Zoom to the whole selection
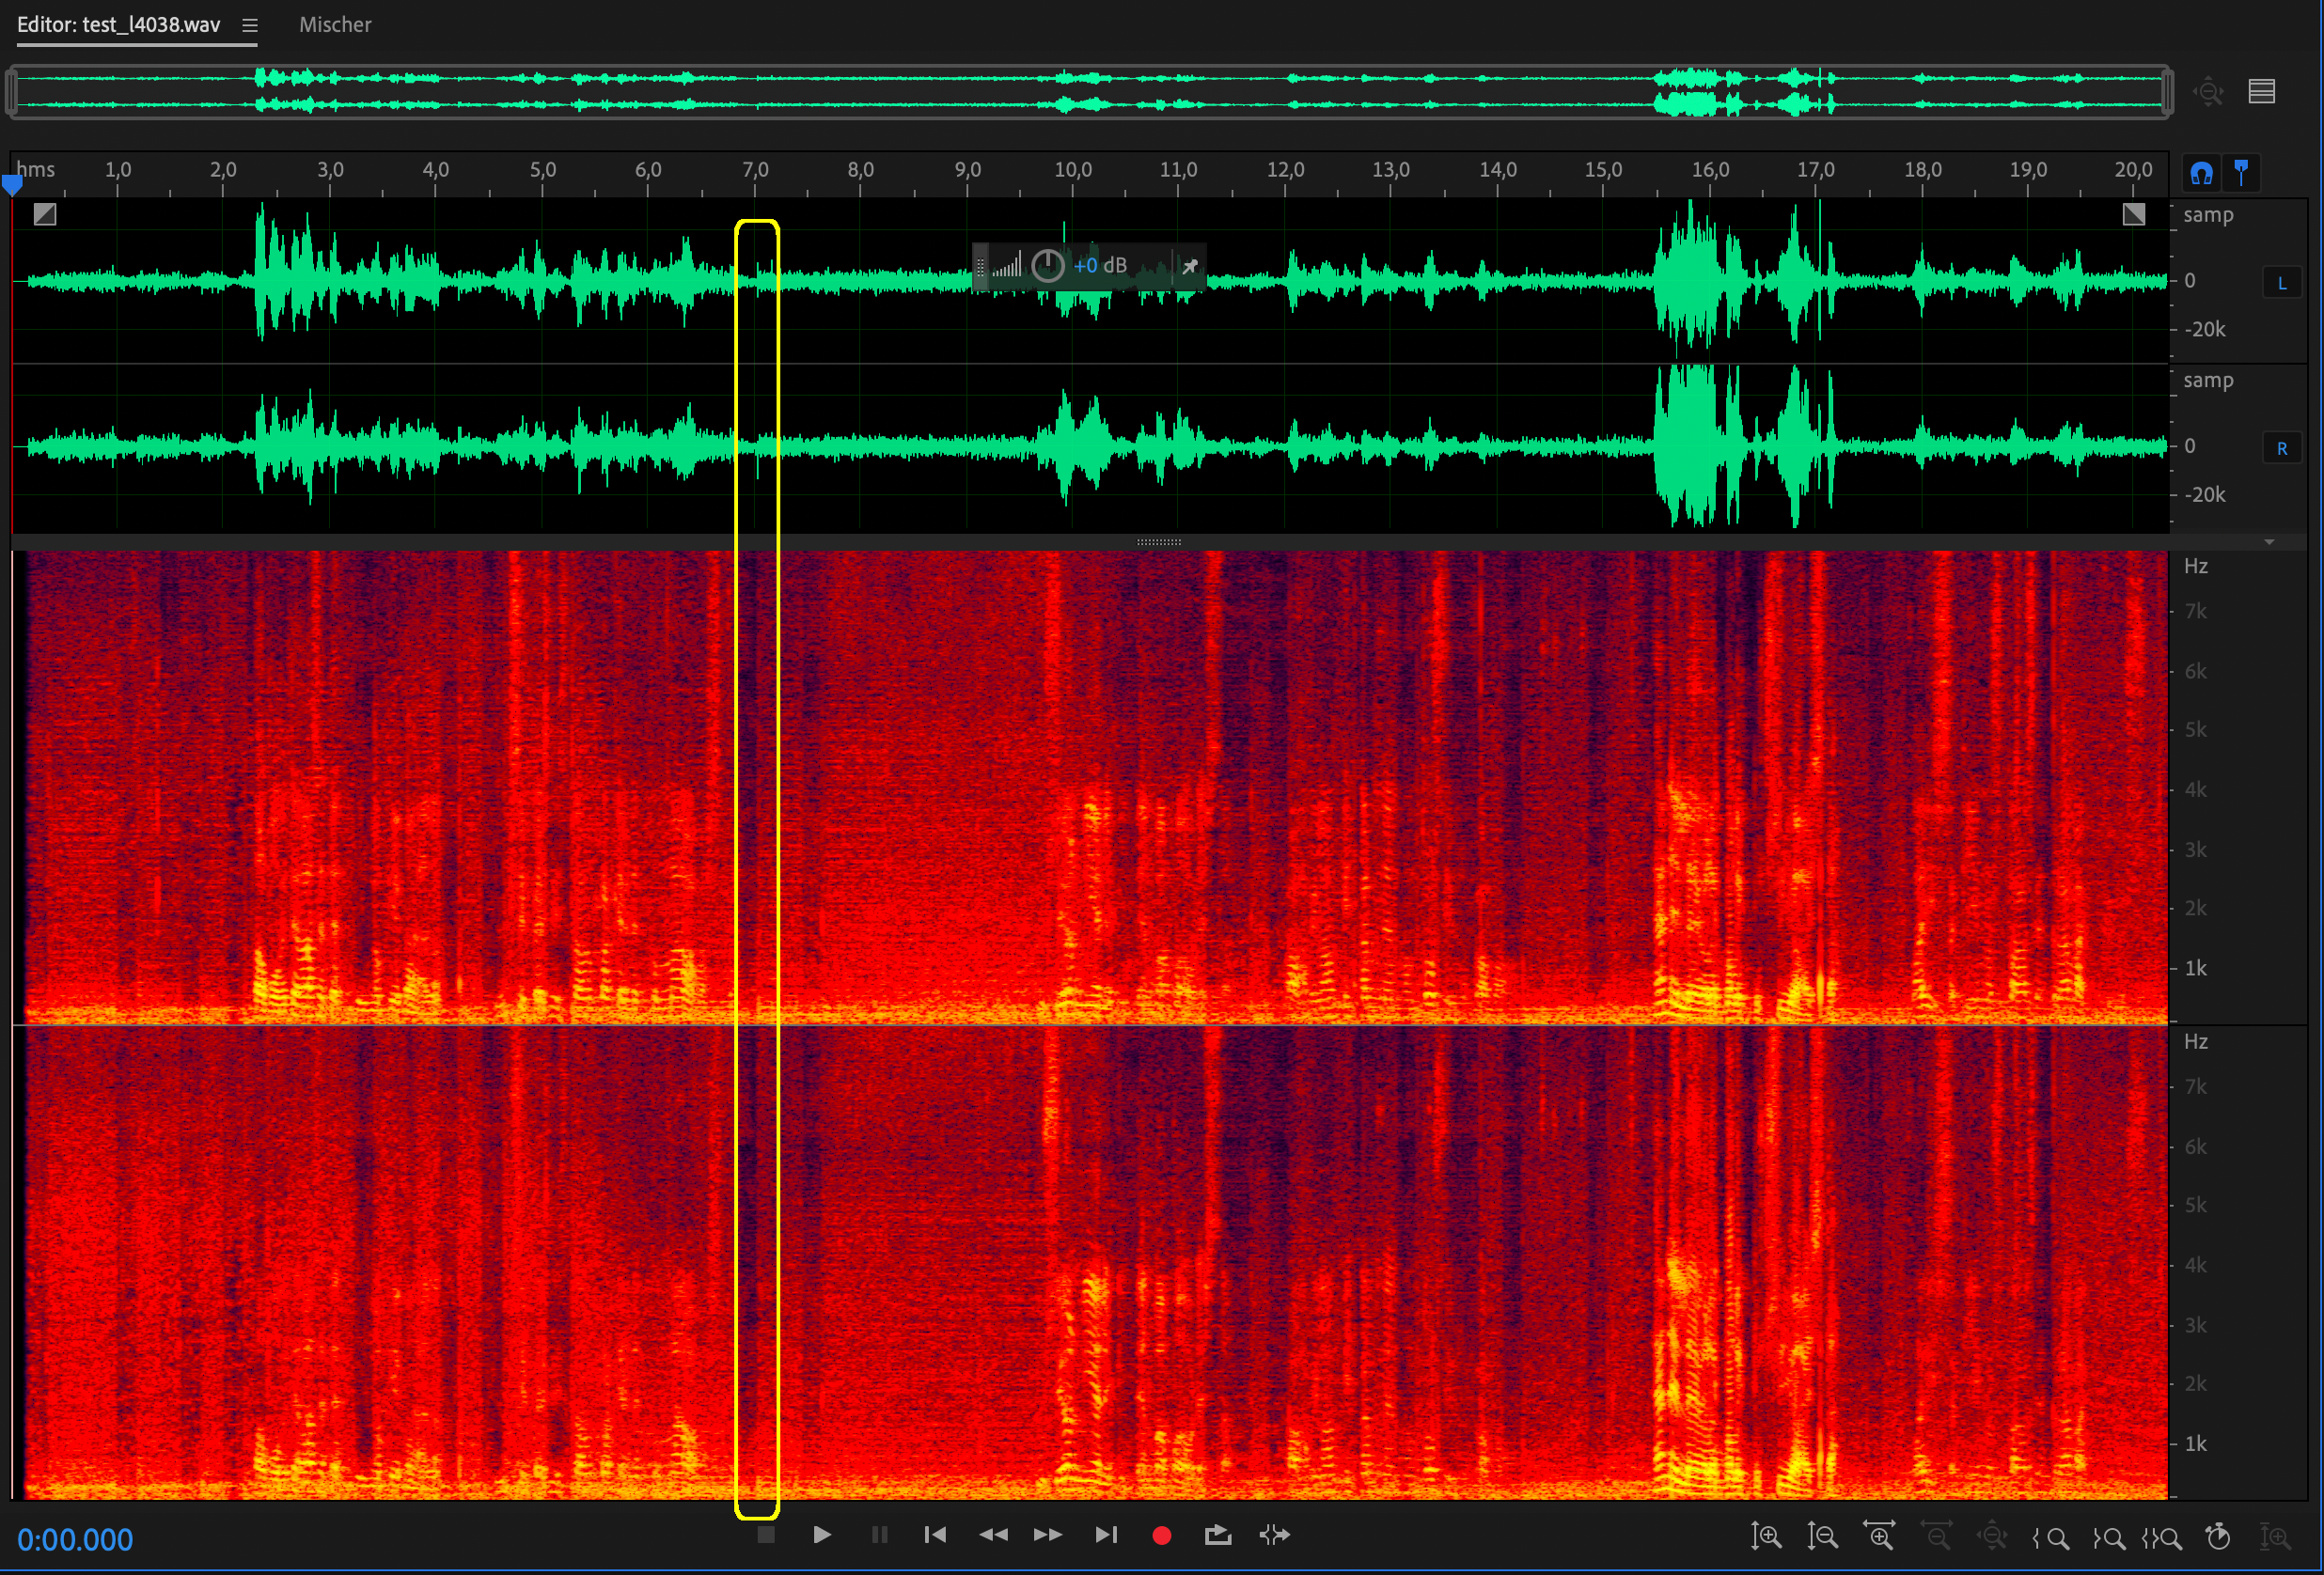The image size is (2324, 1575). [2162, 1537]
